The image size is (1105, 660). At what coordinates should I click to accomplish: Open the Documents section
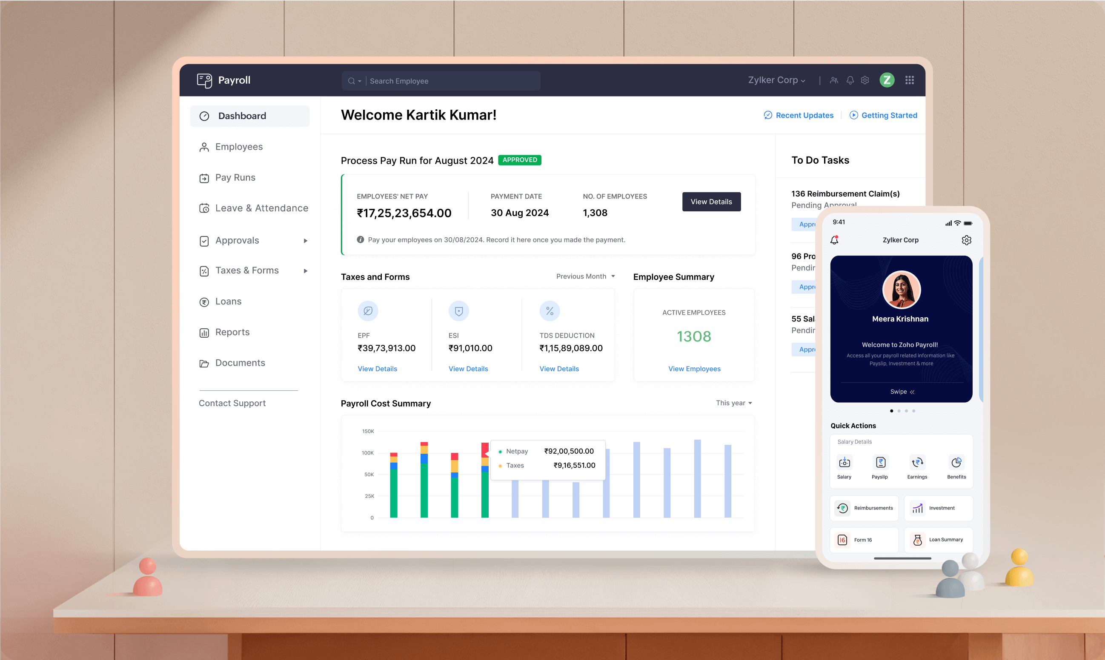(x=240, y=362)
